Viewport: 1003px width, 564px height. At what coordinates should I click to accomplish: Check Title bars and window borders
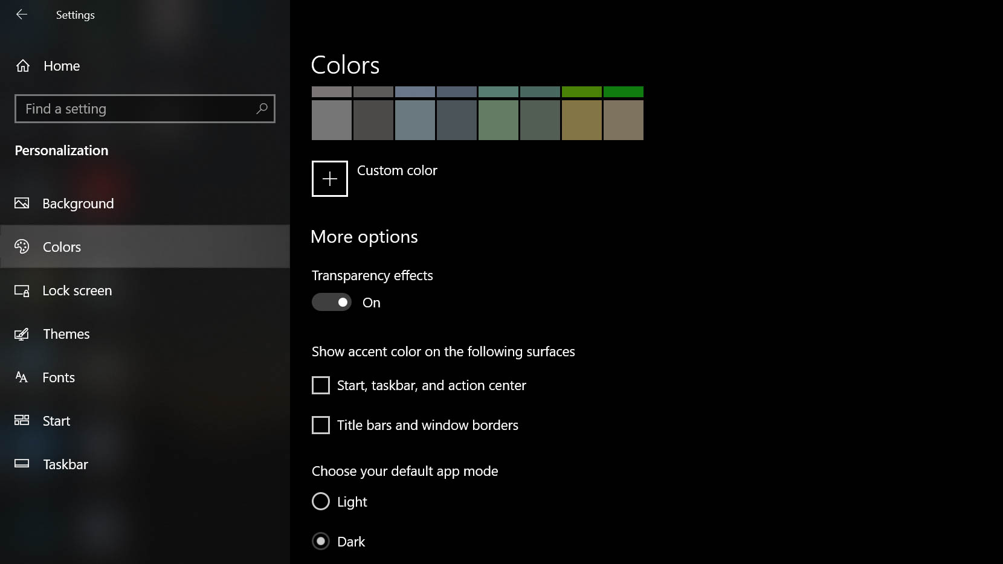(321, 425)
